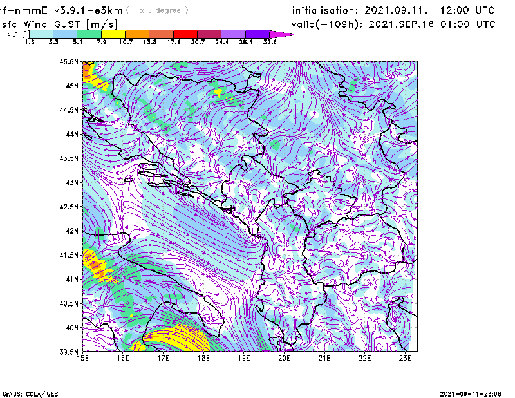
Task: Click the legend value 13.8
Action: point(150,42)
